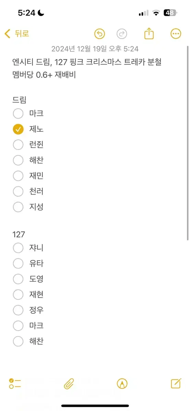Open the markup pen icon

click(x=122, y=384)
